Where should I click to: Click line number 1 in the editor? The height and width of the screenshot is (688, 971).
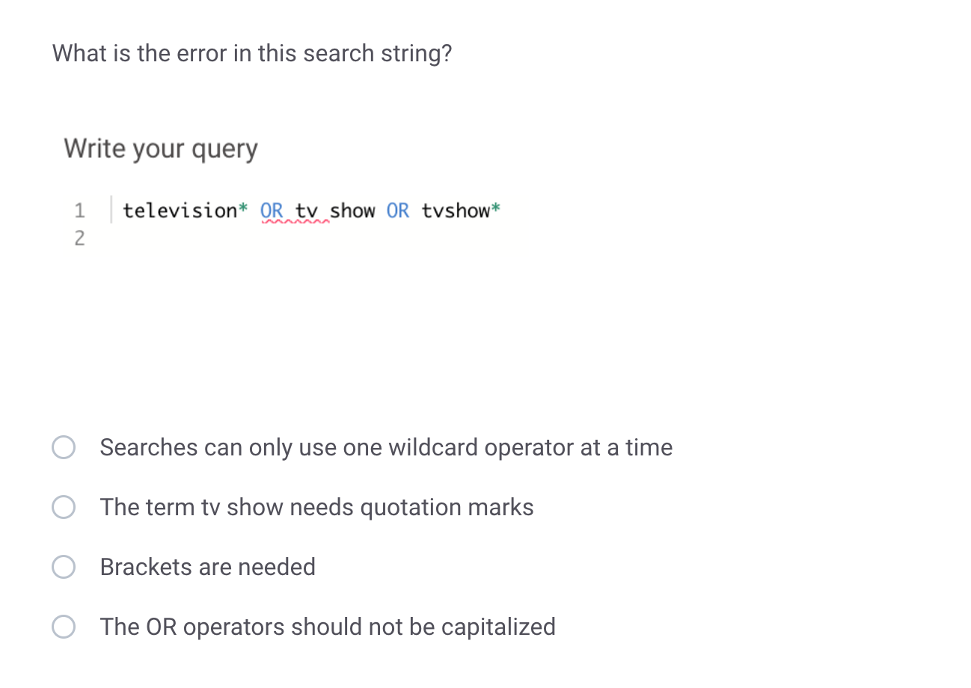(x=80, y=210)
